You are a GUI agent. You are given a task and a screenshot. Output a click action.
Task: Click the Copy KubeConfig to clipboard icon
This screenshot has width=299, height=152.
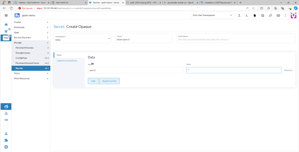262,15
